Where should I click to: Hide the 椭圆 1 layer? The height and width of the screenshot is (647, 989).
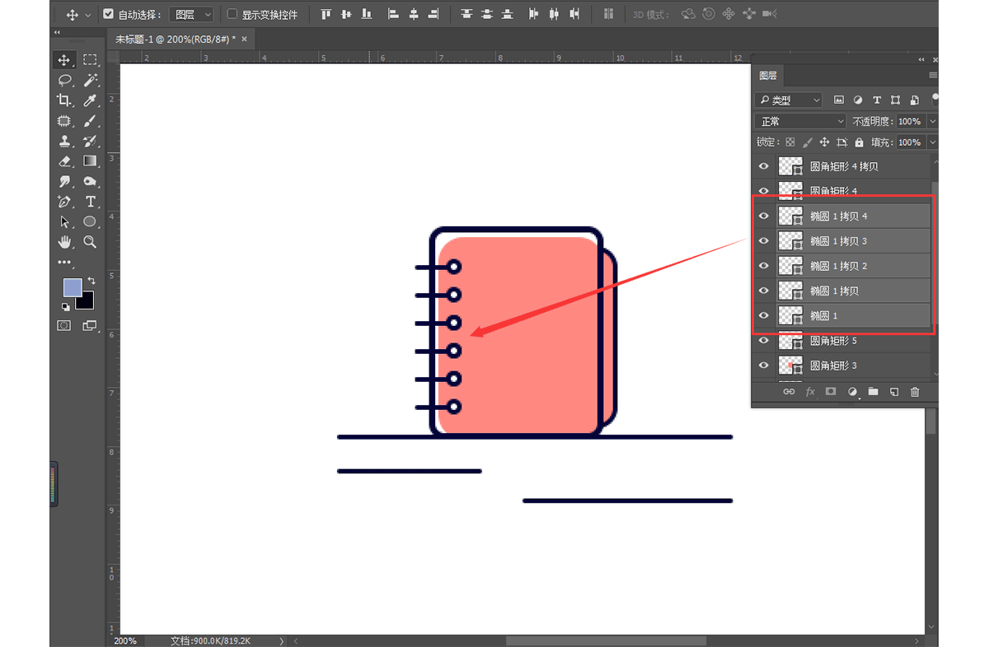pos(763,315)
